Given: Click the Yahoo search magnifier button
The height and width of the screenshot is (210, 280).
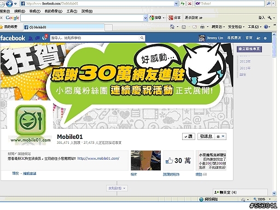Looking at the screenshot, I should pyautogui.click(x=269, y=3).
